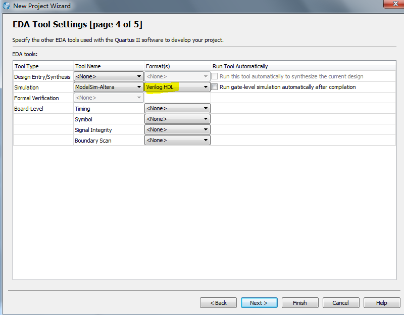
Task: Open Design Entry/Synthesis tool name dropdown
Action: (109, 76)
